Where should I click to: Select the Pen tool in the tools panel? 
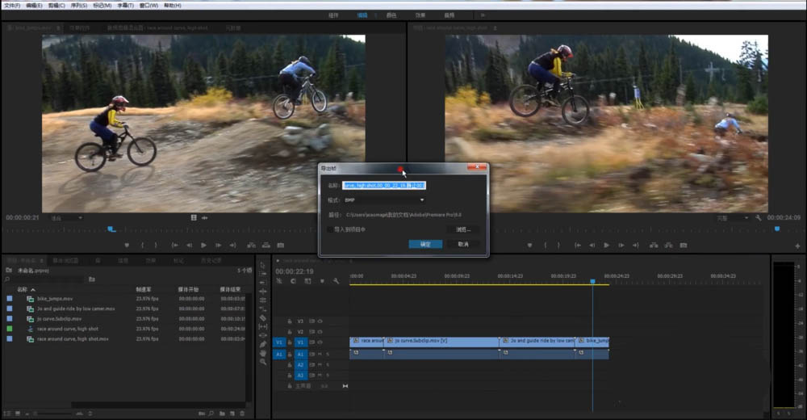(263, 344)
